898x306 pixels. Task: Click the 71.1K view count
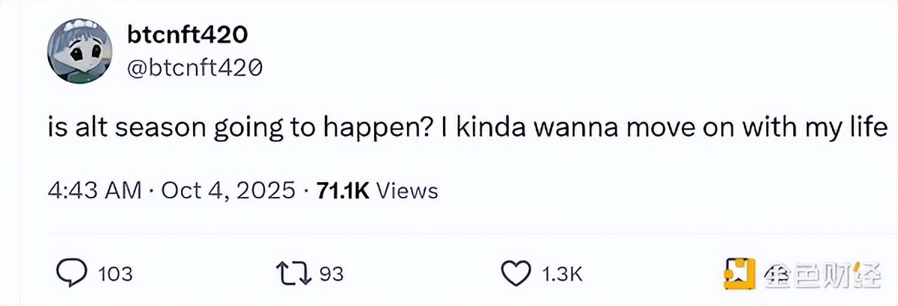point(343,191)
